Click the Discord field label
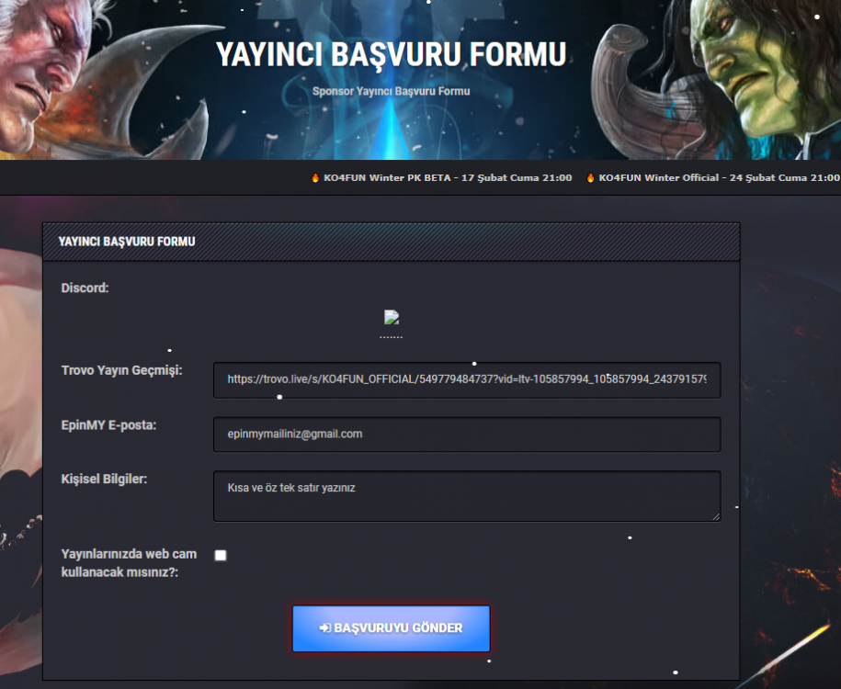Screen dimensions: 841x689 pos(85,288)
